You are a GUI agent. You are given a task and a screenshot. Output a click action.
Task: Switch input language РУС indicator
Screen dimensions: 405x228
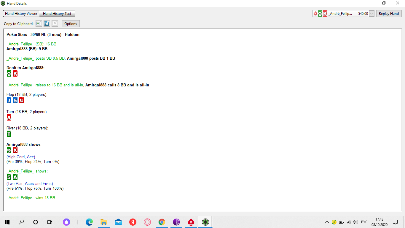point(364,222)
